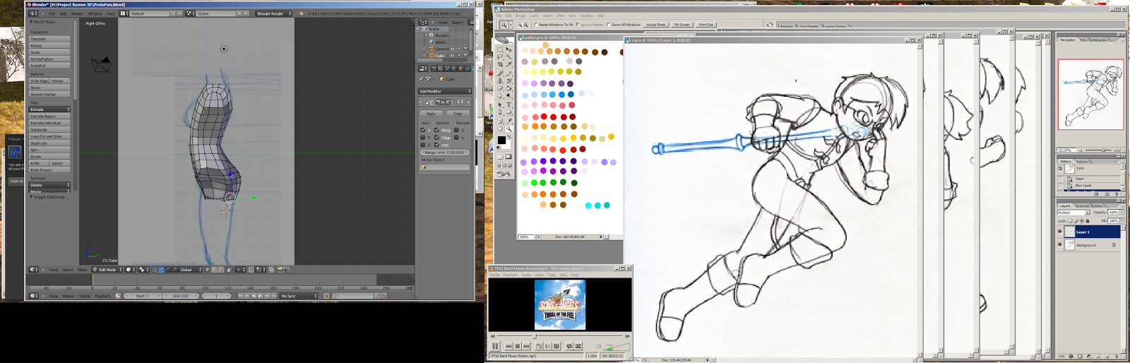1130x363 pixels.
Task: Toggle Y axis checkbox in Mirror modifier
Action: coord(423,138)
